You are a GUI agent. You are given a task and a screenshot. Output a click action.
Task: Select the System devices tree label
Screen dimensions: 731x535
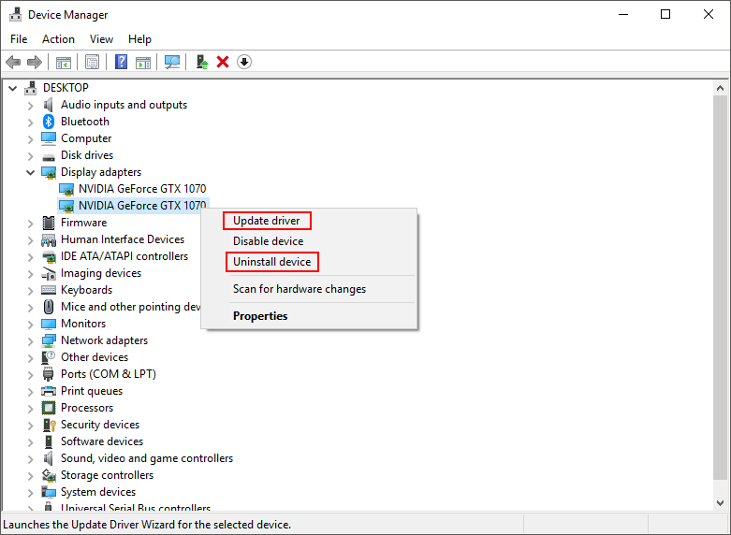coord(98,492)
